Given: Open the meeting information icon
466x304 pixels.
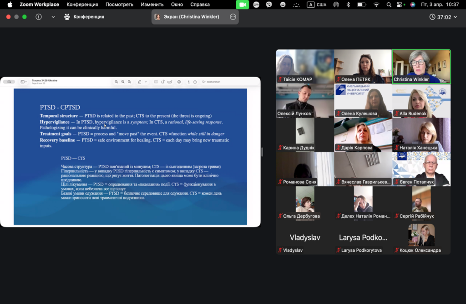Looking at the screenshot, I should click(x=39, y=17).
